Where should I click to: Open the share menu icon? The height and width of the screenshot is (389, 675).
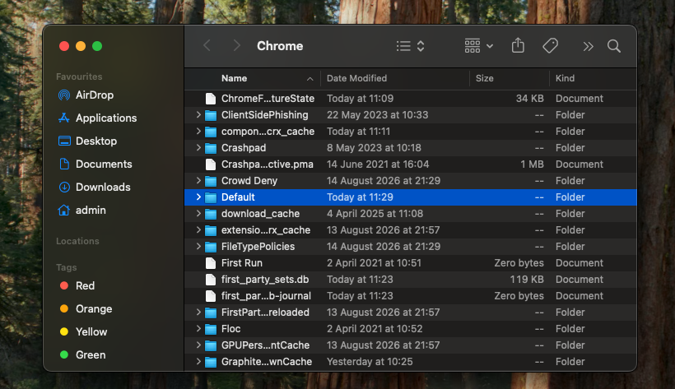(518, 45)
